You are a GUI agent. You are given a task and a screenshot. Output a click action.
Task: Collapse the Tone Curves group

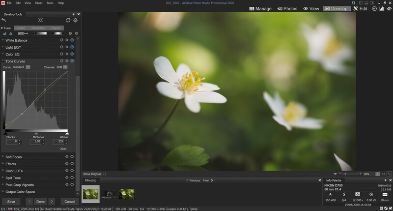[x=3, y=61]
